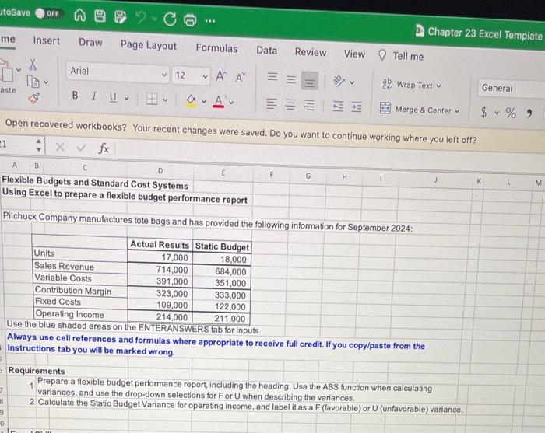Switch to the Insert ribbon tab
The height and width of the screenshot is (433, 545).
click(46, 40)
